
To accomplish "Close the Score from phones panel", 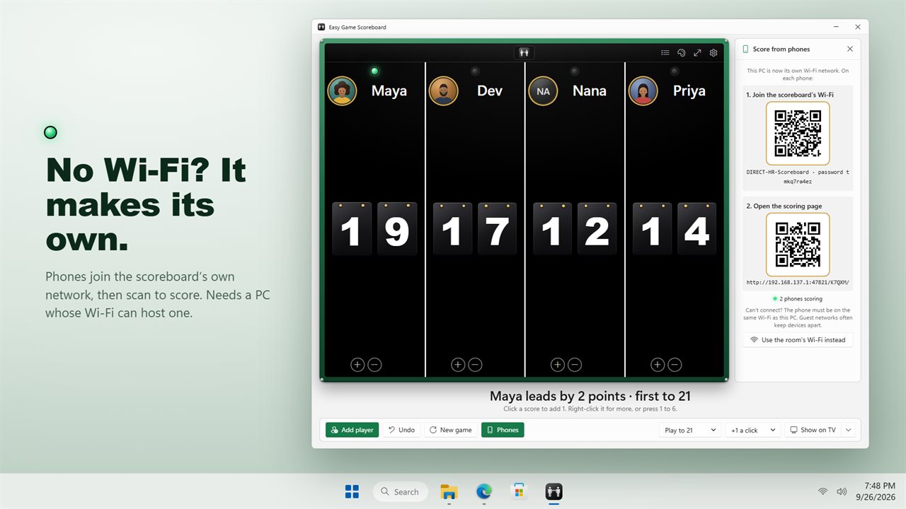I will click(x=850, y=49).
